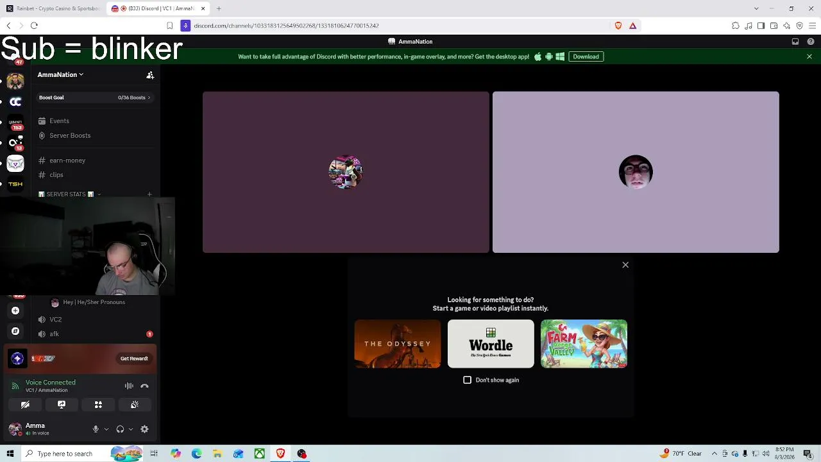The image size is (821, 462).
Task: Open the Leo AI sparkle icon
Action: coord(786,26)
